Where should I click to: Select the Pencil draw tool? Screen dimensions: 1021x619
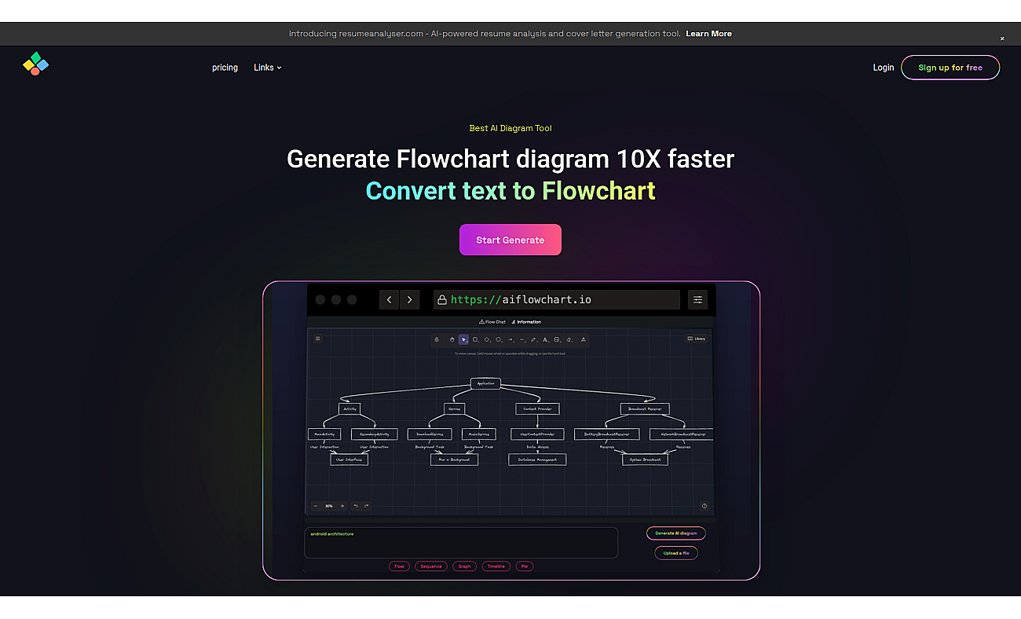click(534, 339)
